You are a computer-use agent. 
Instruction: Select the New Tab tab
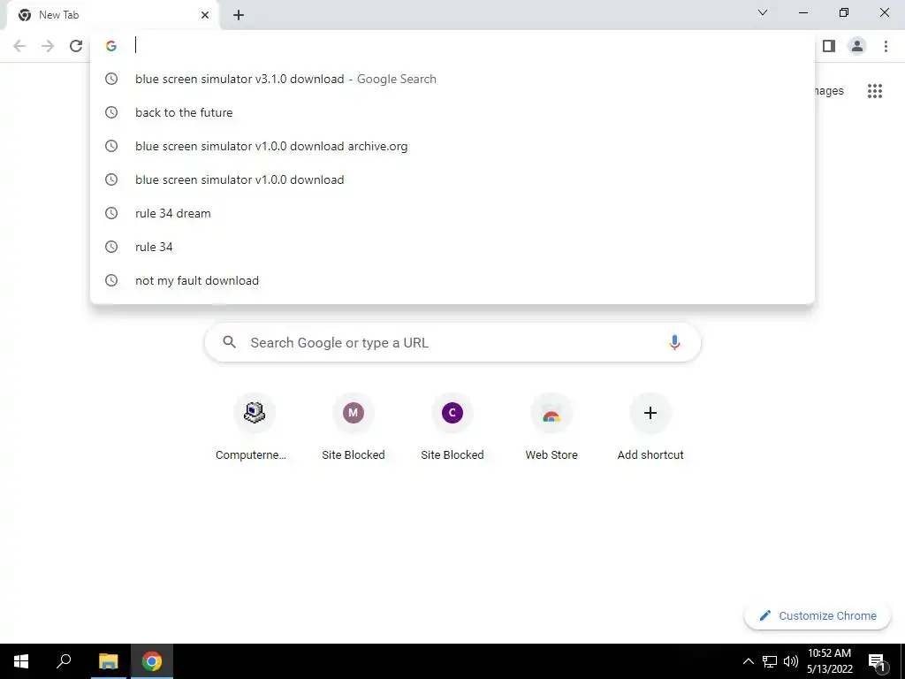[x=112, y=15]
